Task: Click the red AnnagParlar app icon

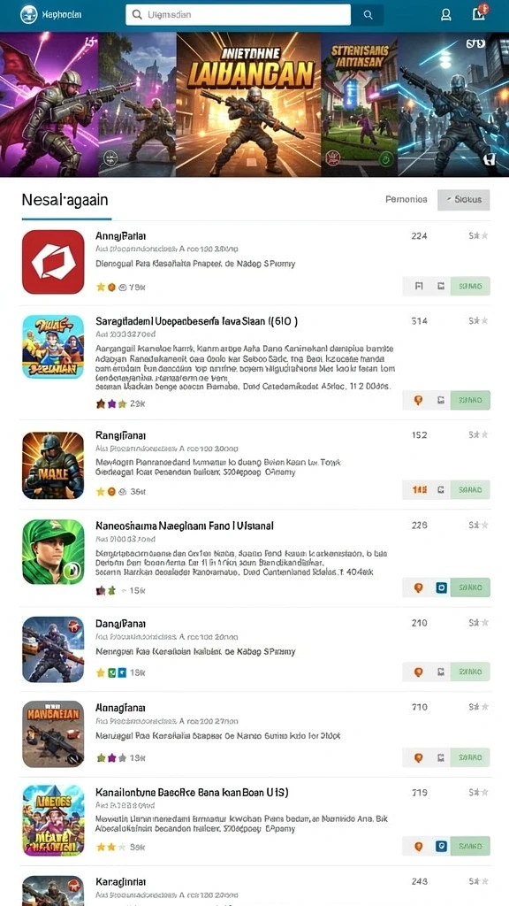Action: point(53,262)
